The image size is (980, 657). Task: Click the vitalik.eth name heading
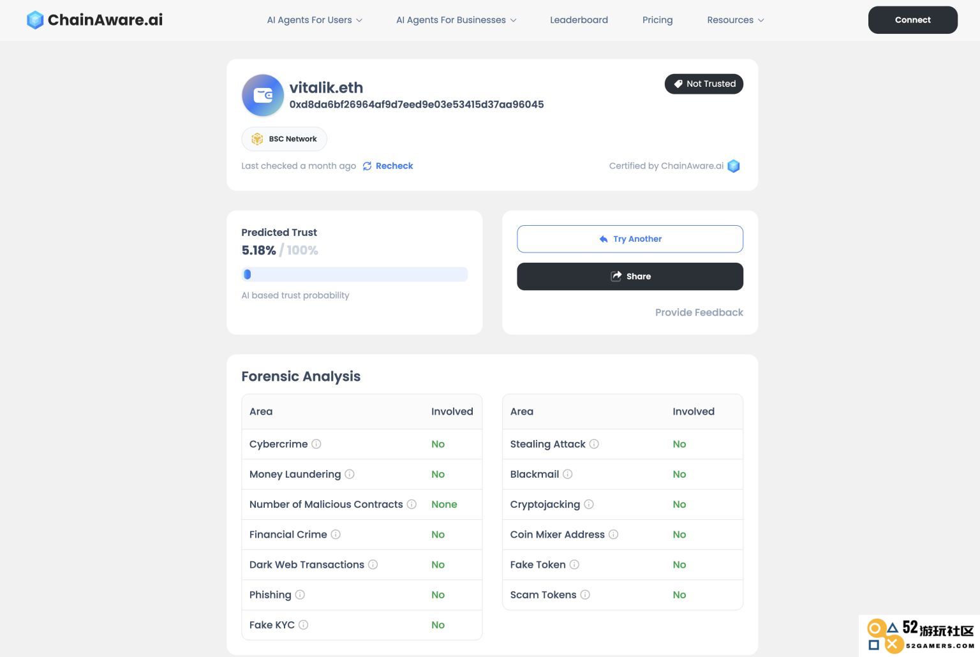click(326, 87)
